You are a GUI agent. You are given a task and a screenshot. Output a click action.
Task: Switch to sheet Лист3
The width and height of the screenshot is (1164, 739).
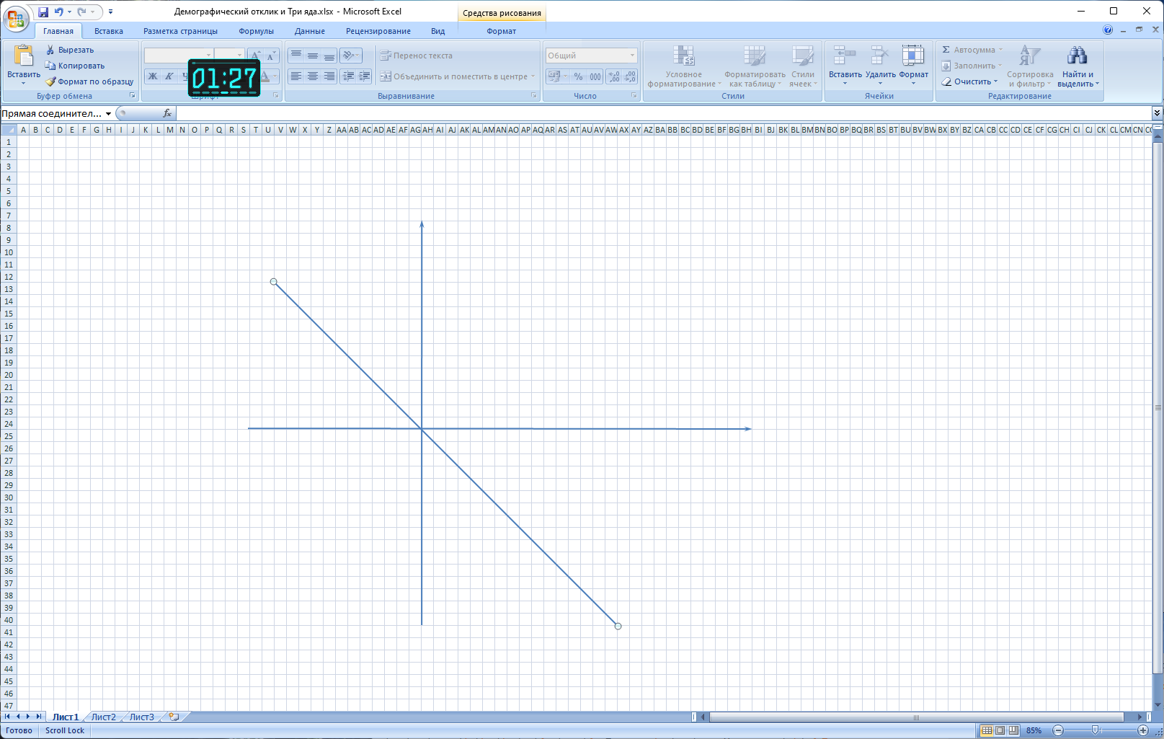142,717
